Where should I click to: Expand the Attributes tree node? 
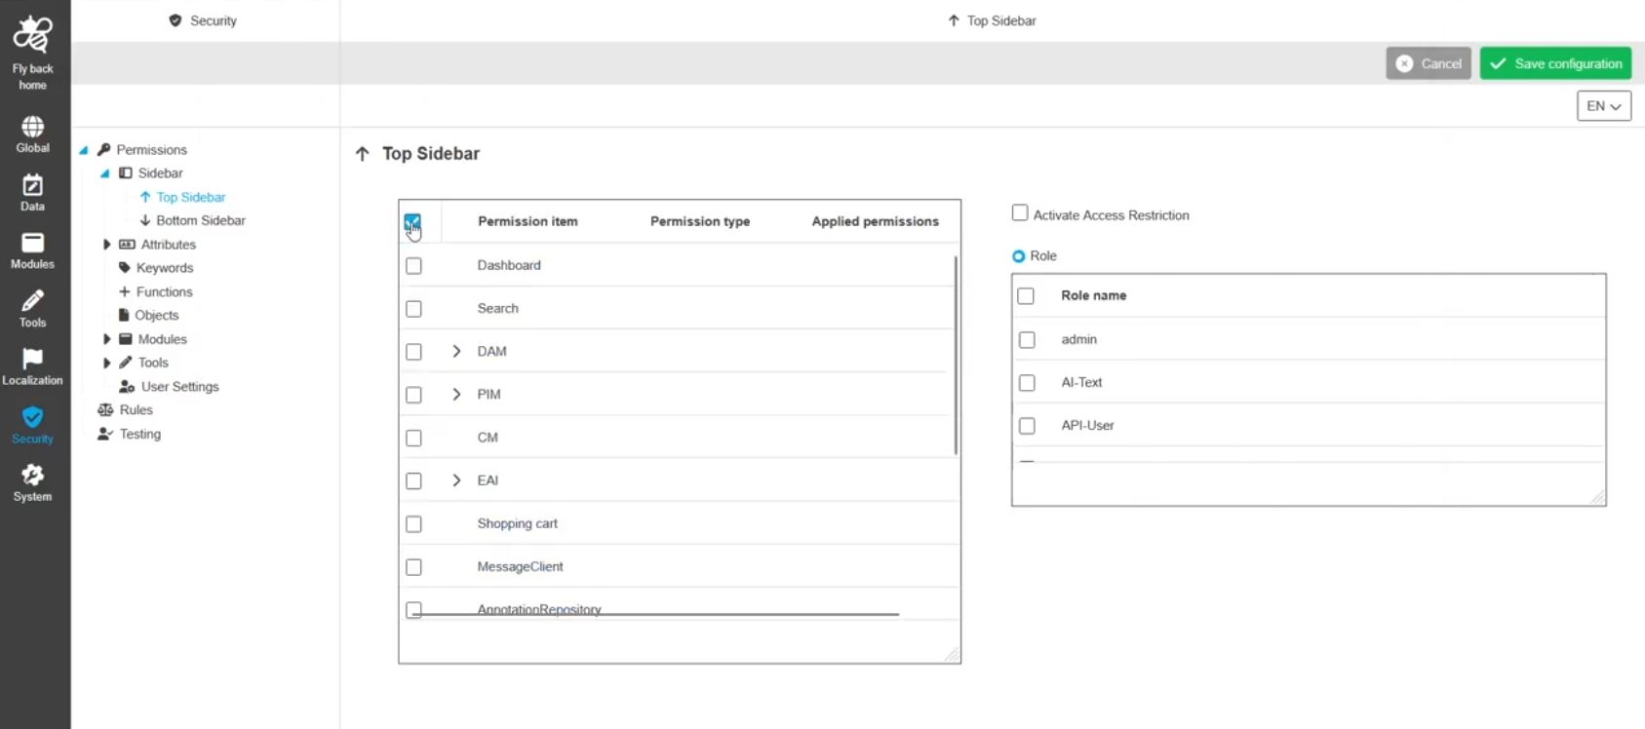coord(107,245)
